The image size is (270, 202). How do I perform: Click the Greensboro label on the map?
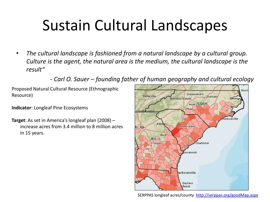click(195, 94)
